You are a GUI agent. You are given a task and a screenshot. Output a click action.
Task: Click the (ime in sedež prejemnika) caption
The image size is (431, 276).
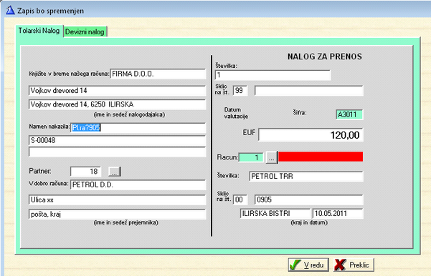tap(126, 222)
